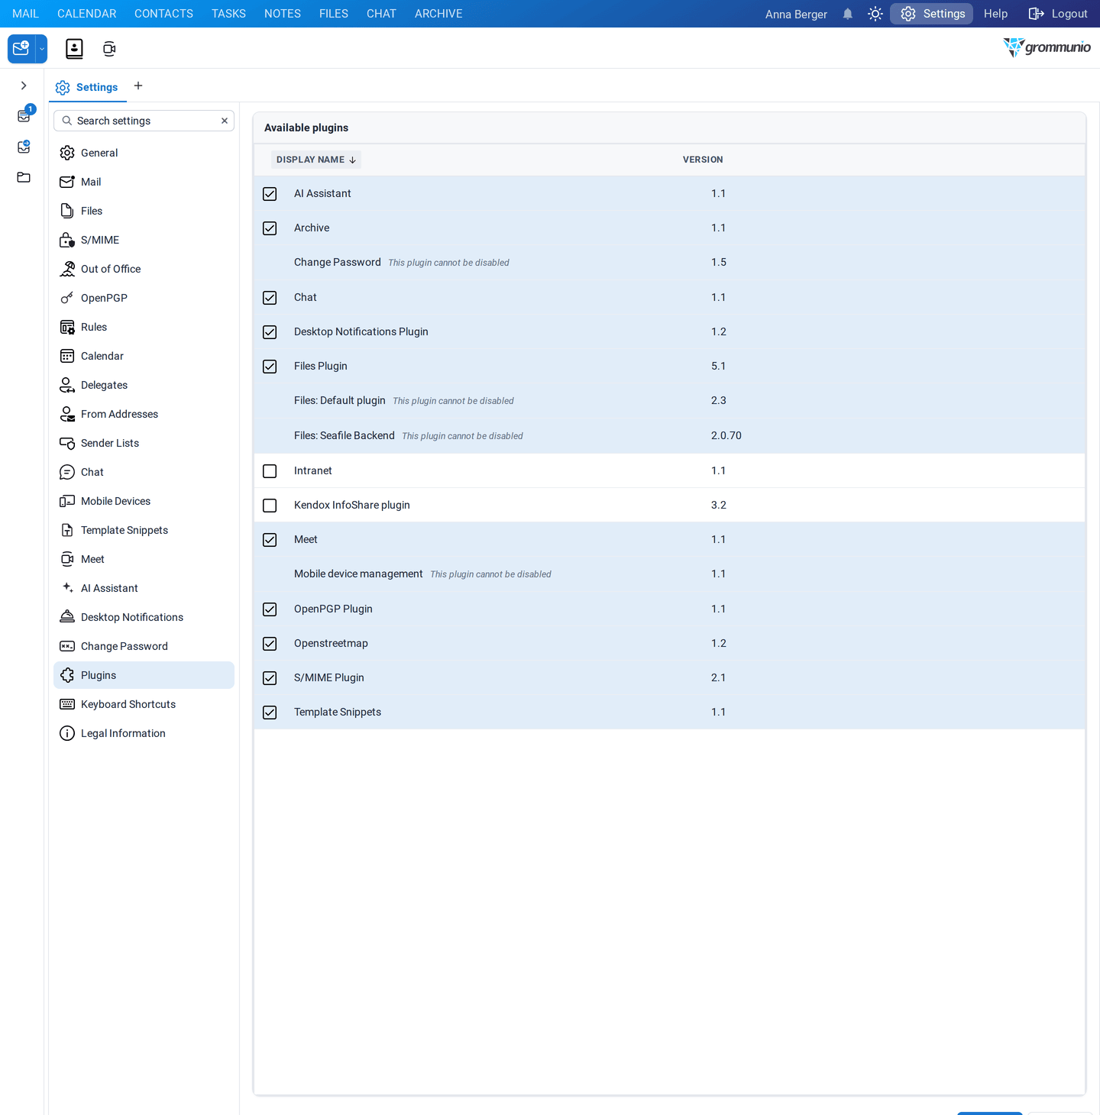
Task: Click the Search settings input field
Action: (x=144, y=121)
